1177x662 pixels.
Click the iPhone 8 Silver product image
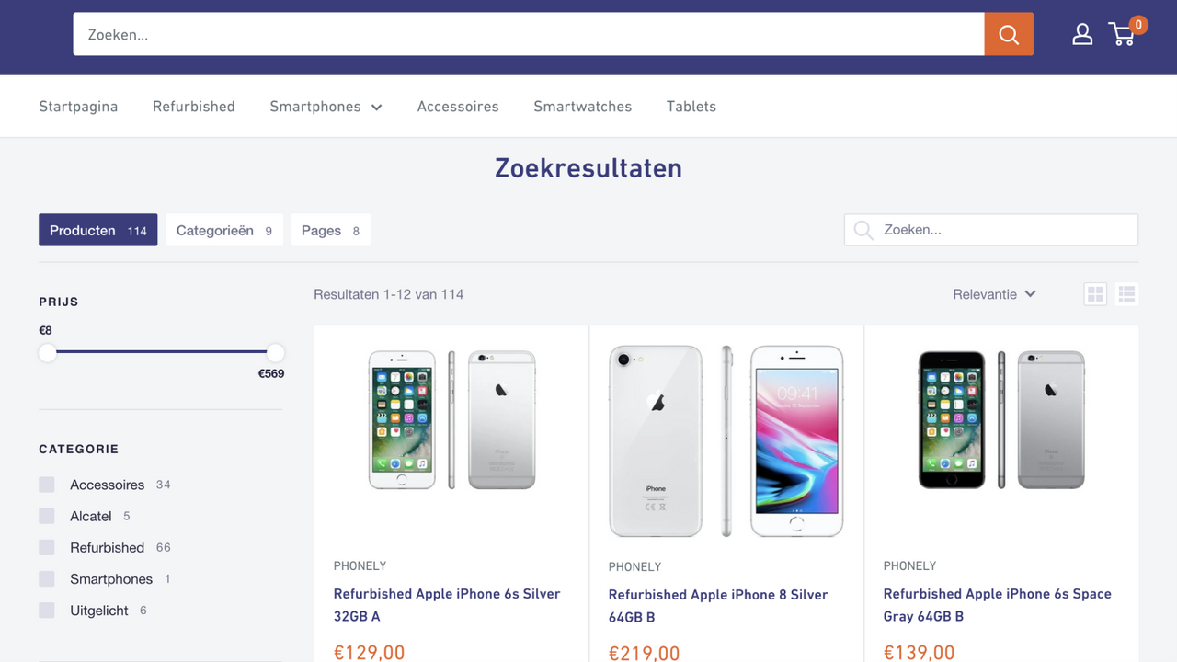[x=726, y=441]
